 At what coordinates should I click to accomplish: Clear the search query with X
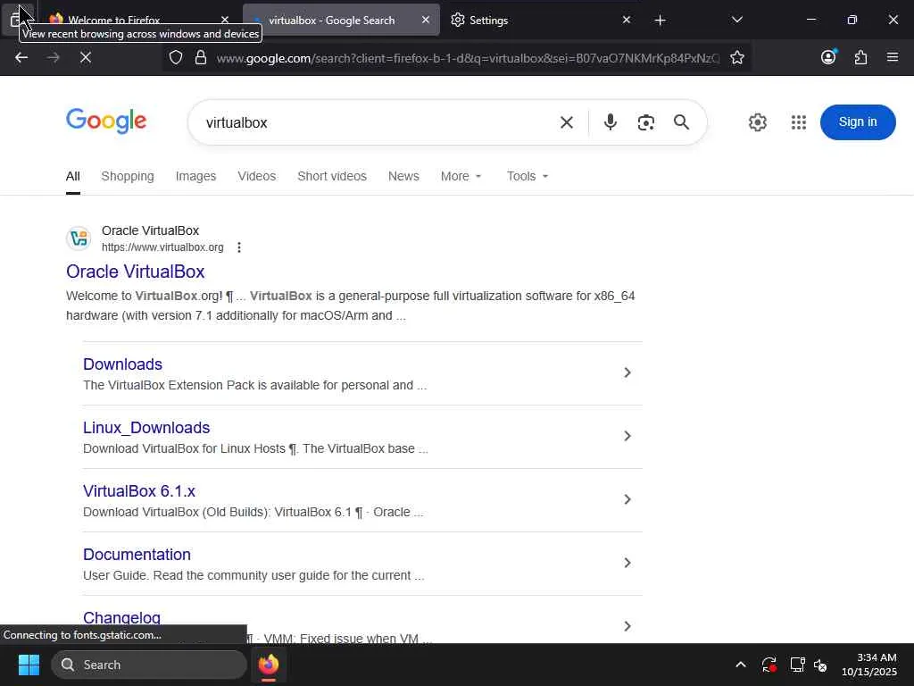pos(567,122)
